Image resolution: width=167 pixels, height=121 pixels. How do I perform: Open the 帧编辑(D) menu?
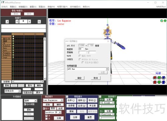pyautogui.click(x=23, y=7)
